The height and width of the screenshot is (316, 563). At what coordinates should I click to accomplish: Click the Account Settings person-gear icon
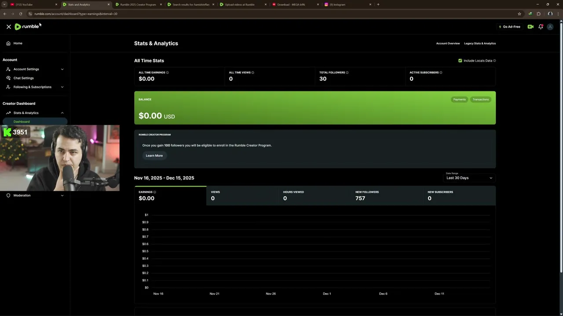click(x=8, y=69)
